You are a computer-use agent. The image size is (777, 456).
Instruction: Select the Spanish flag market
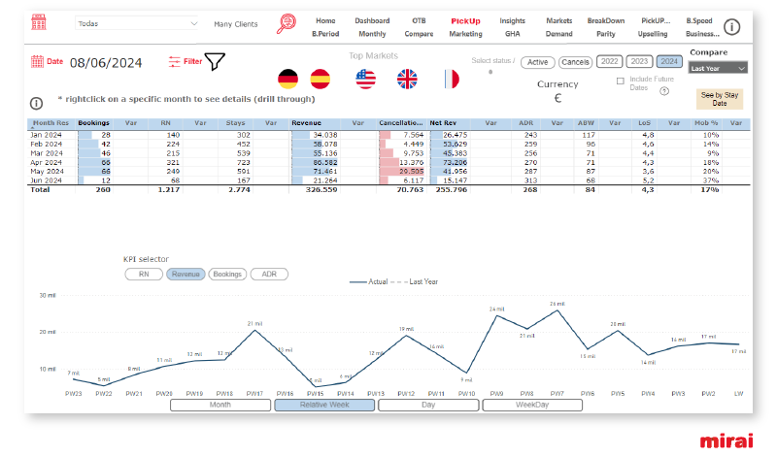(x=320, y=79)
